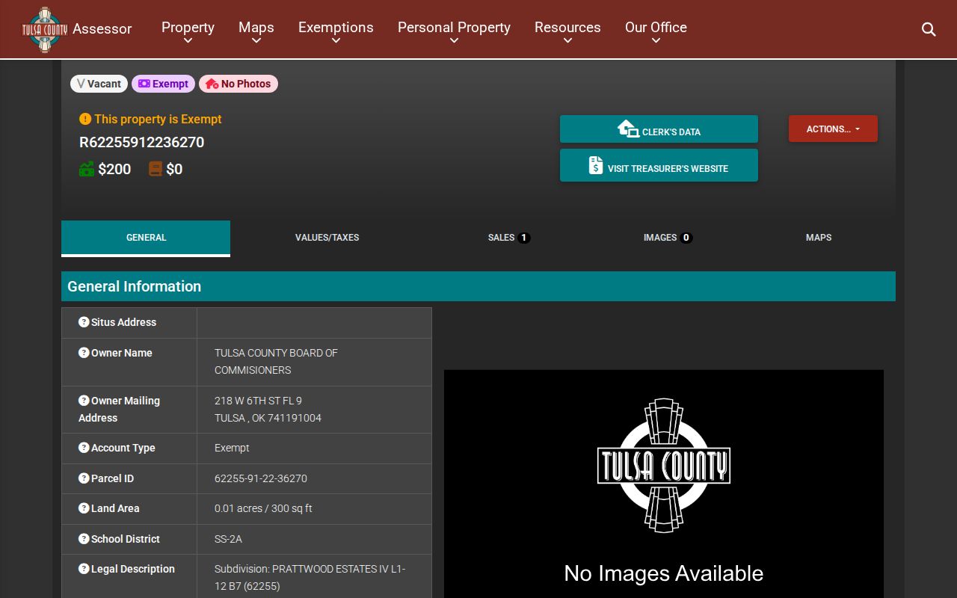Expand the Property dropdown menu
The height and width of the screenshot is (598, 957).
[x=188, y=31]
